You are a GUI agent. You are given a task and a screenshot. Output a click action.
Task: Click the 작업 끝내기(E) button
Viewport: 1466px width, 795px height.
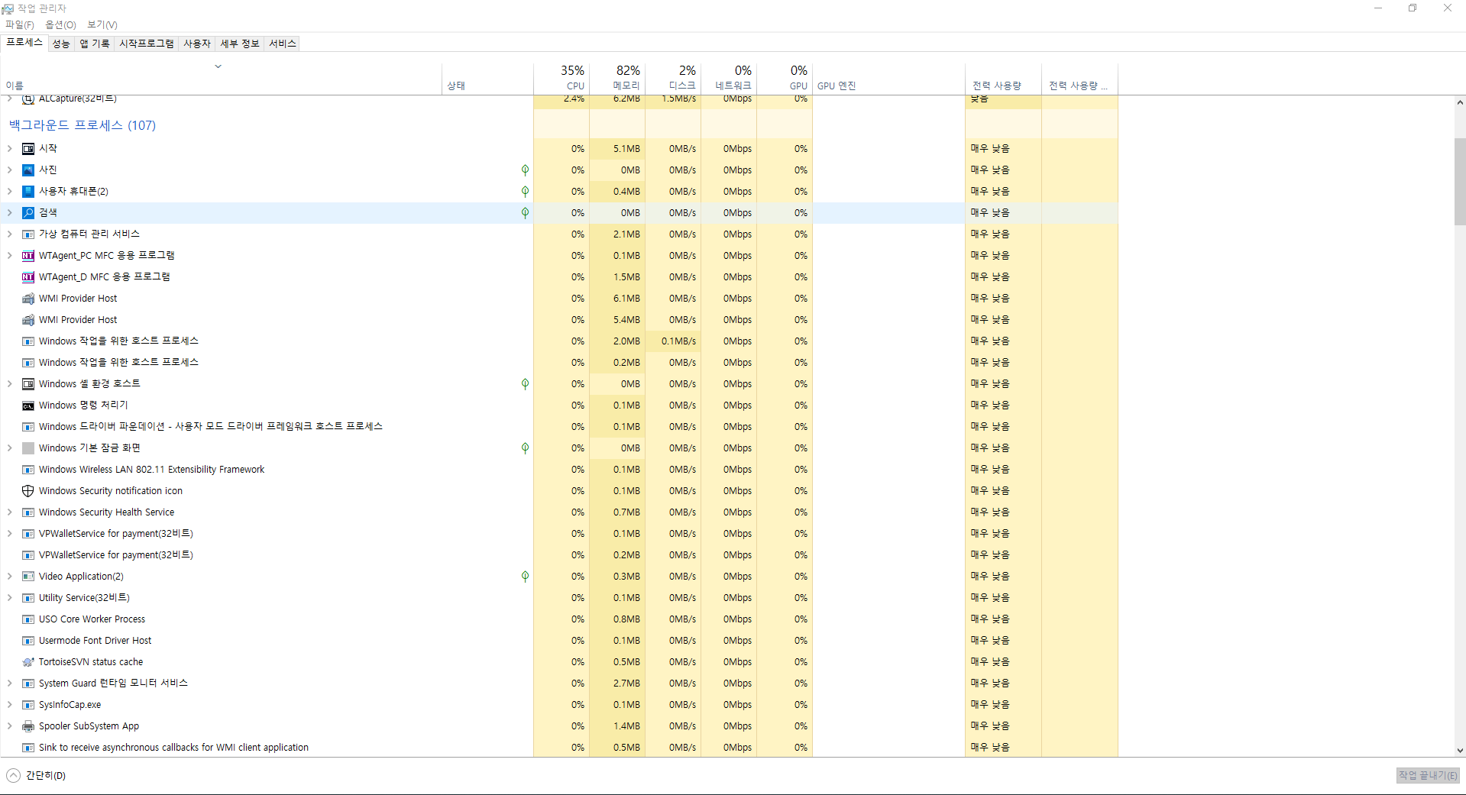coord(1428,775)
